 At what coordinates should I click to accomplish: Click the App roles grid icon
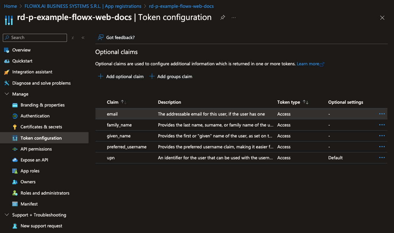pos(15,171)
